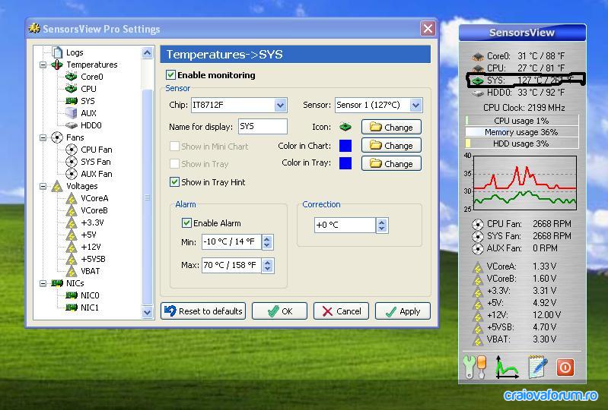
Task: Click the temperature mini chart in SensorsView
Action: tap(525, 182)
